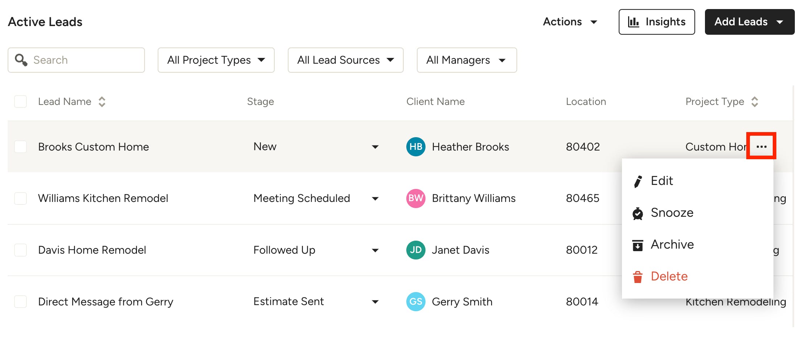
Task: Click the three-dot menu for Brooks Custom Home
Action: pyautogui.click(x=761, y=146)
